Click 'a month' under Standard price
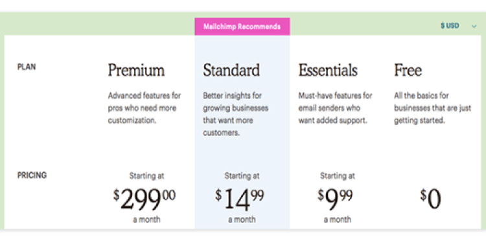This screenshot has width=486, height=243. 242,220
